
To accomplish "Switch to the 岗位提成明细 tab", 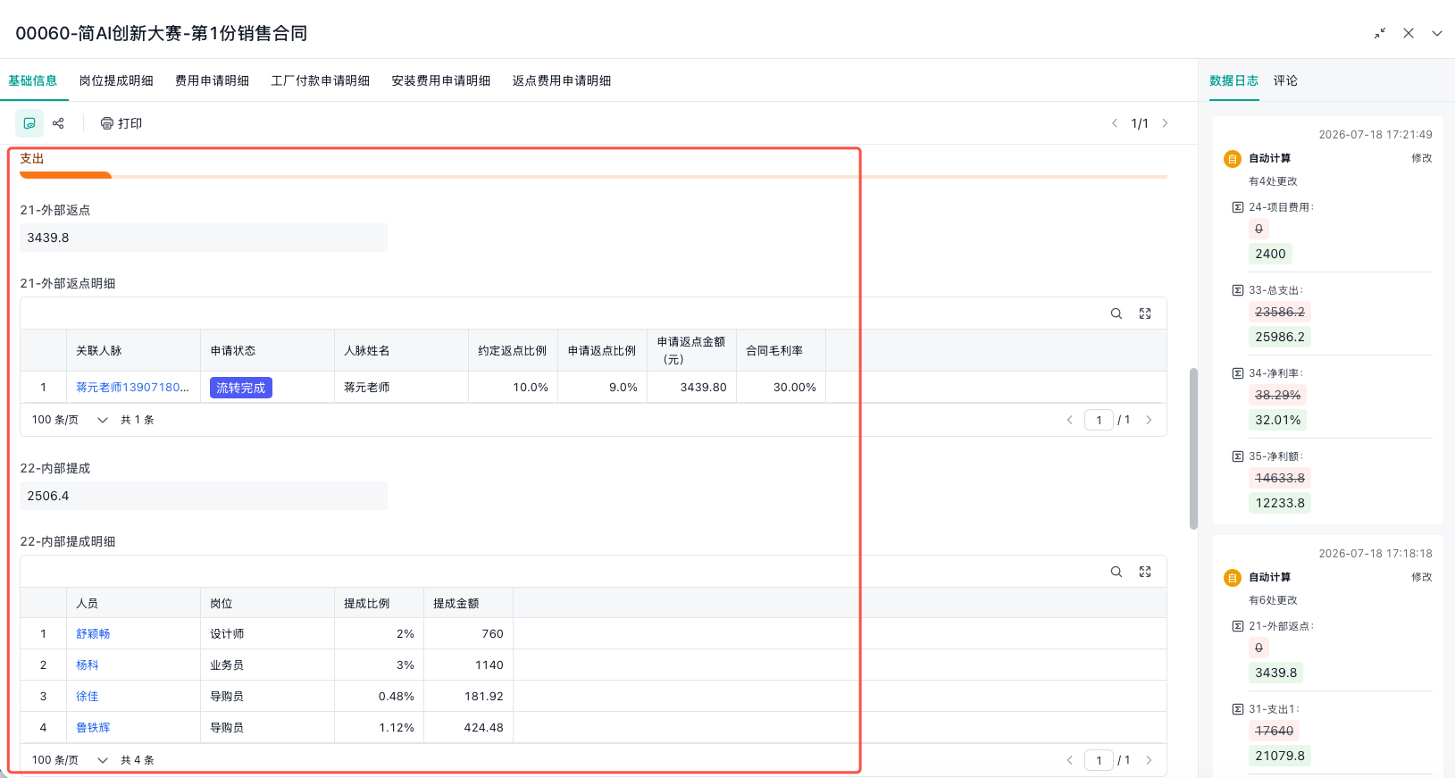I will pyautogui.click(x=116, y=80).
